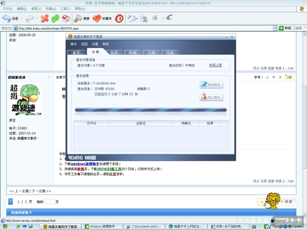Open IE View (查看) menu
The height and width of the screenshot is (230, 307).
(36, 9)
